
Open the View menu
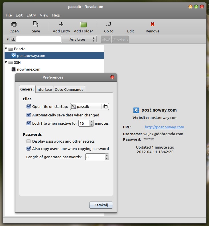(x=44, y=15)
